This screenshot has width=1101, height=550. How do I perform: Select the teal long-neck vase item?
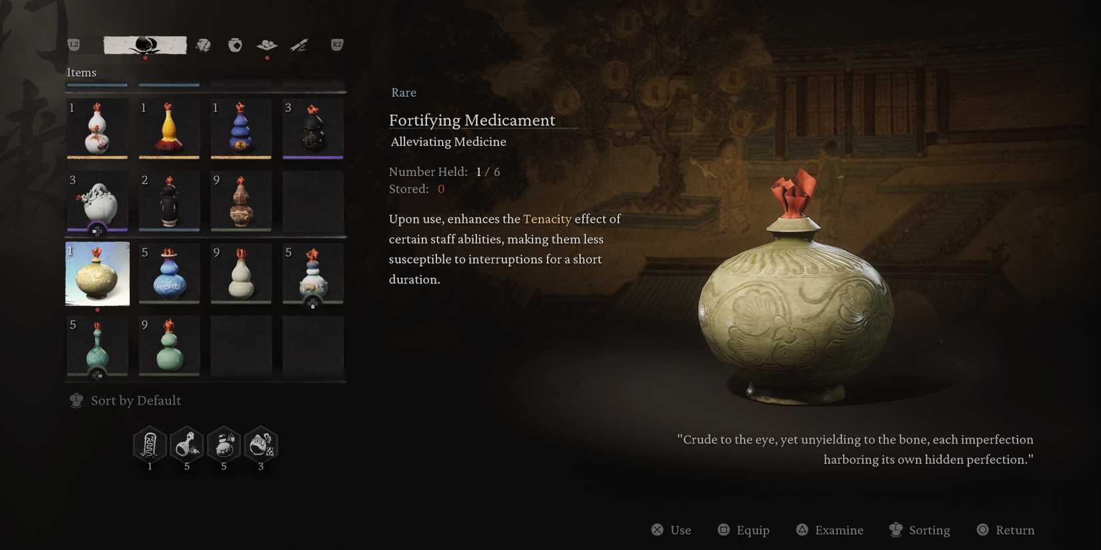click(97, 345)
